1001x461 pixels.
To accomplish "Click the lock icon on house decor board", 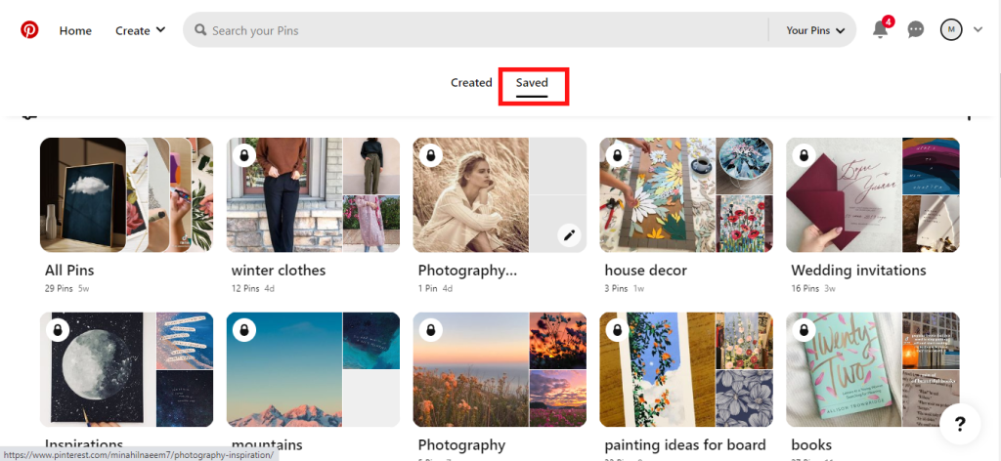I will coord(617,155).
